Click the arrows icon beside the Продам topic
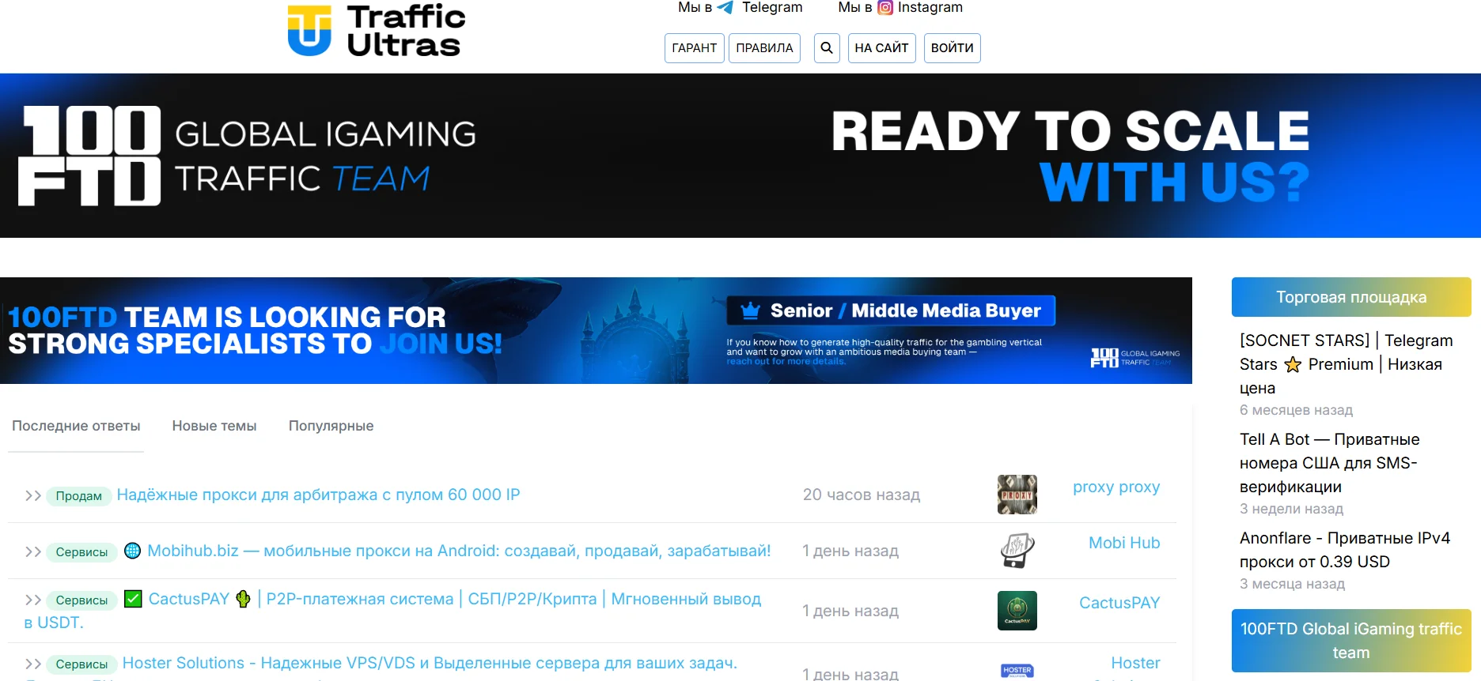Image resolution: width=1481 pixels, height=681 pixels. (33, 496)
